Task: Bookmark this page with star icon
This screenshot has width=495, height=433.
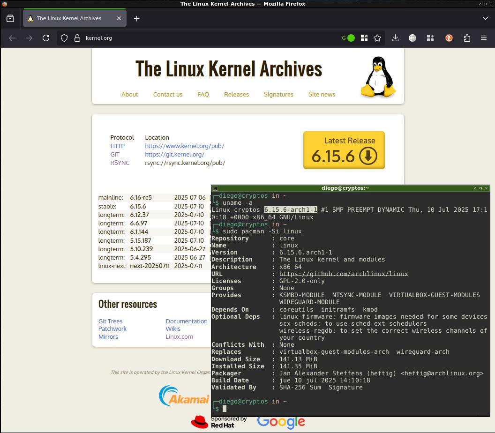Action: point(377,38)
